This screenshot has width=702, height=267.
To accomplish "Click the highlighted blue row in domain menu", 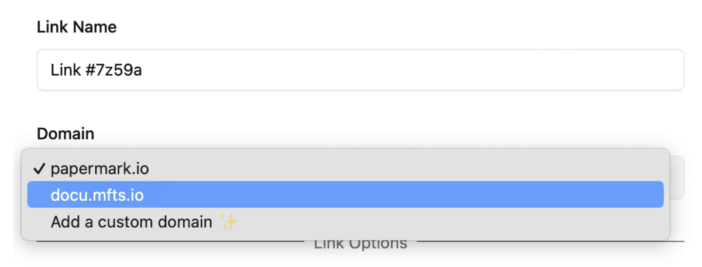I will (345, 196).
